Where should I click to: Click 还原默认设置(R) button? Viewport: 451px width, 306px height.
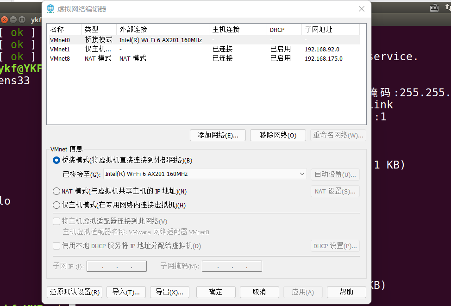coord(75,292)
